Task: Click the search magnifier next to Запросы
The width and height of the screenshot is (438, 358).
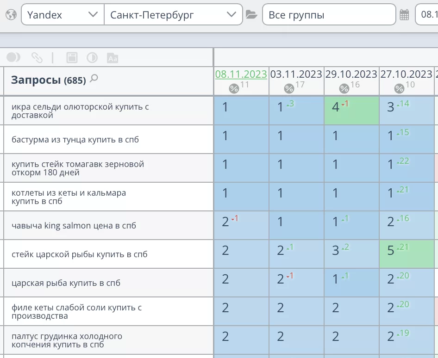Action: pos(94,79)
